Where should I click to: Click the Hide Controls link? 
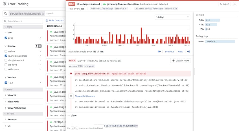56,20
